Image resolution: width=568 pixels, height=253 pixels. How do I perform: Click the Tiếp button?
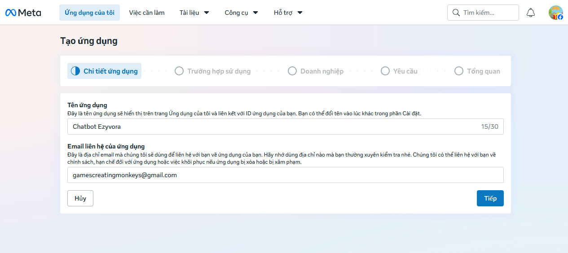click(x=490, y=198)
